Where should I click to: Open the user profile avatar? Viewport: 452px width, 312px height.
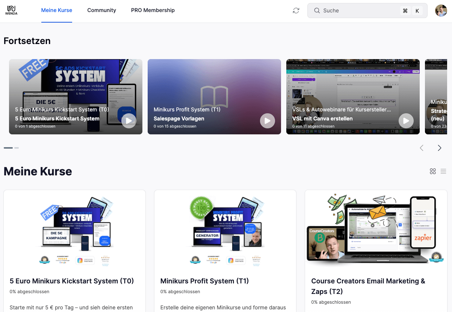point(441,11)
